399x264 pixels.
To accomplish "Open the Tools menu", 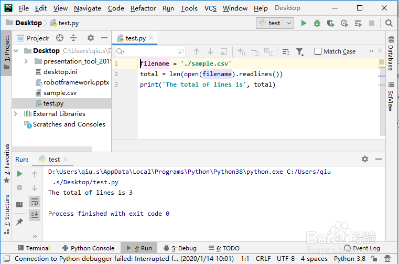I will (x=189, y=8).
